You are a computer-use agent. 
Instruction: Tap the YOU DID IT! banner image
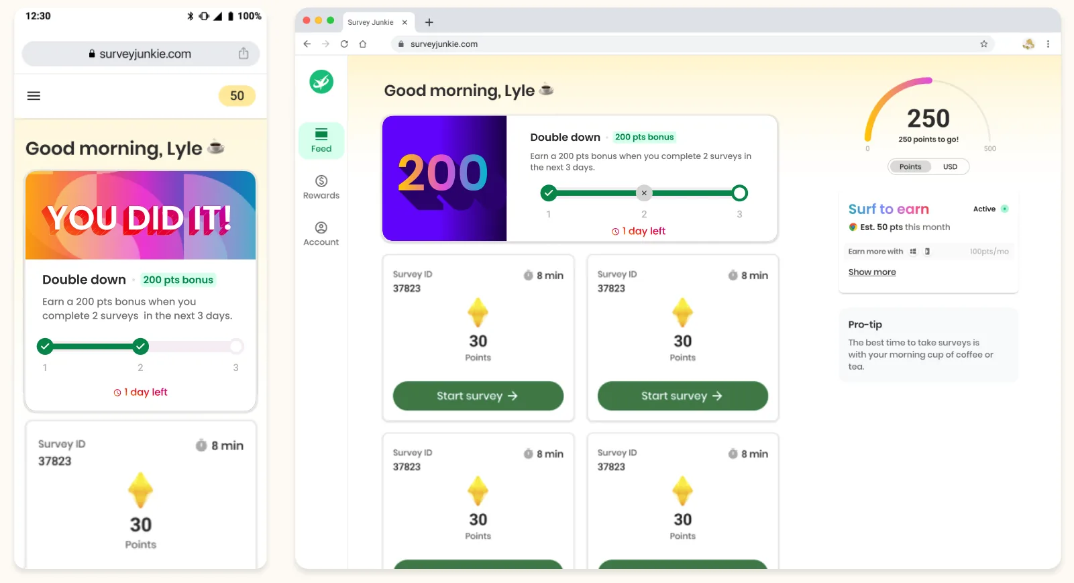click(x=140, y=215)
